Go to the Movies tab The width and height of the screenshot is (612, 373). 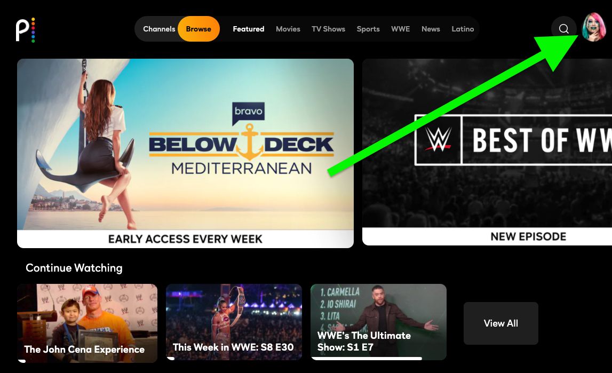tap(288, 29)
